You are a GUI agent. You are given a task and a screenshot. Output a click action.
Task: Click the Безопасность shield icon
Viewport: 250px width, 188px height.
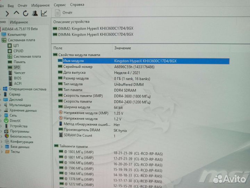pos(7,136)
